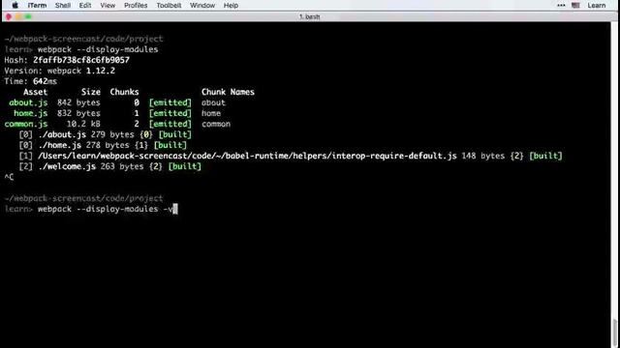Click the flag input source icon
Screen dimensions: 620x348
575,5
